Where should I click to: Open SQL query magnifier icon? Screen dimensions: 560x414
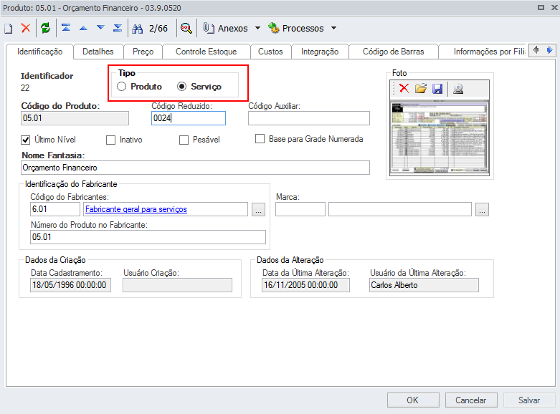click(186, 28)
